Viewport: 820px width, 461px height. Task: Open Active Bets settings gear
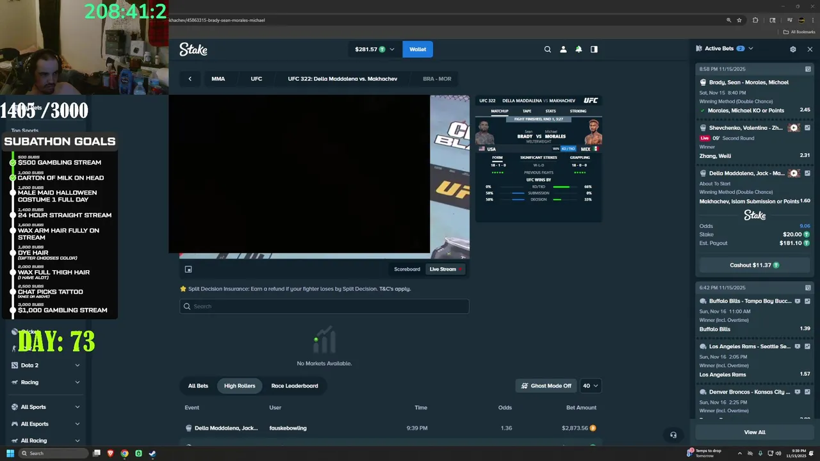coord(793,49)
